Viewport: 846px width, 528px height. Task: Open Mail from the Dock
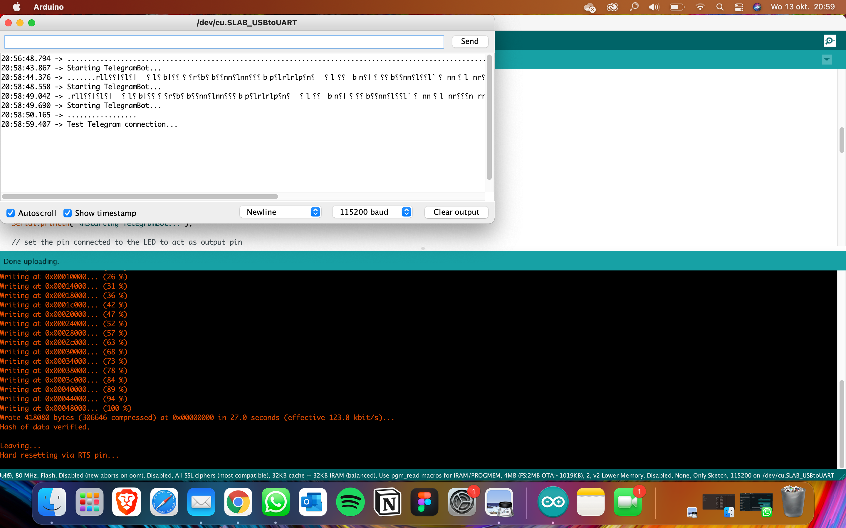point(201,502)
